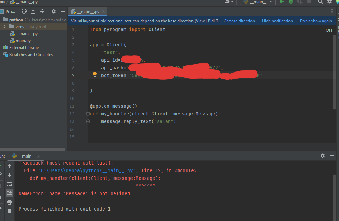
Task: Click the Hide notification link
Action: (x=277, y=21)
